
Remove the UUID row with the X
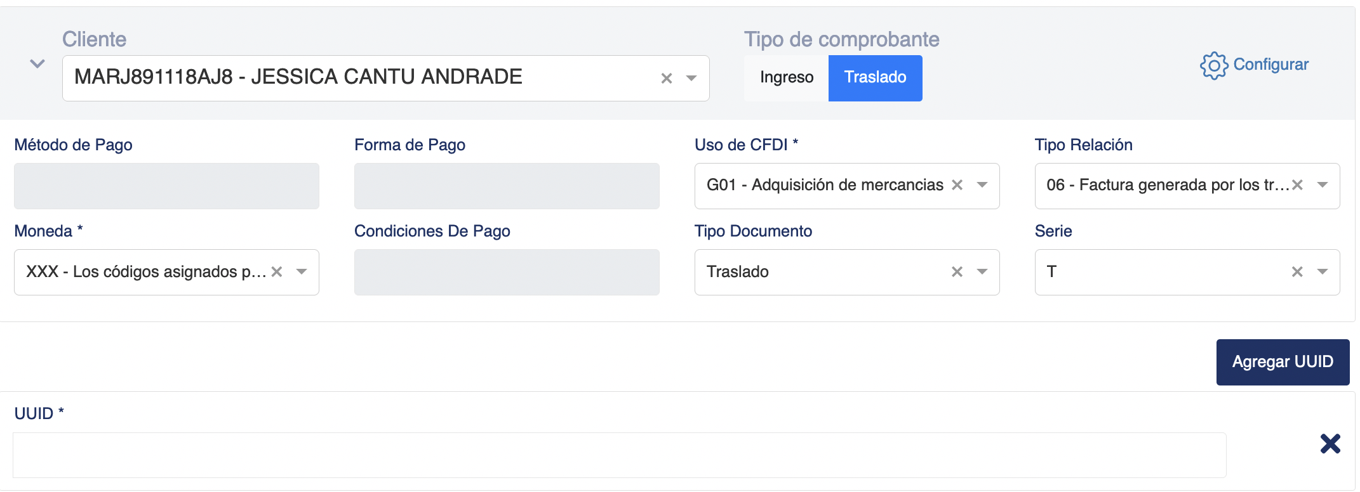(x=1330, y=443)
